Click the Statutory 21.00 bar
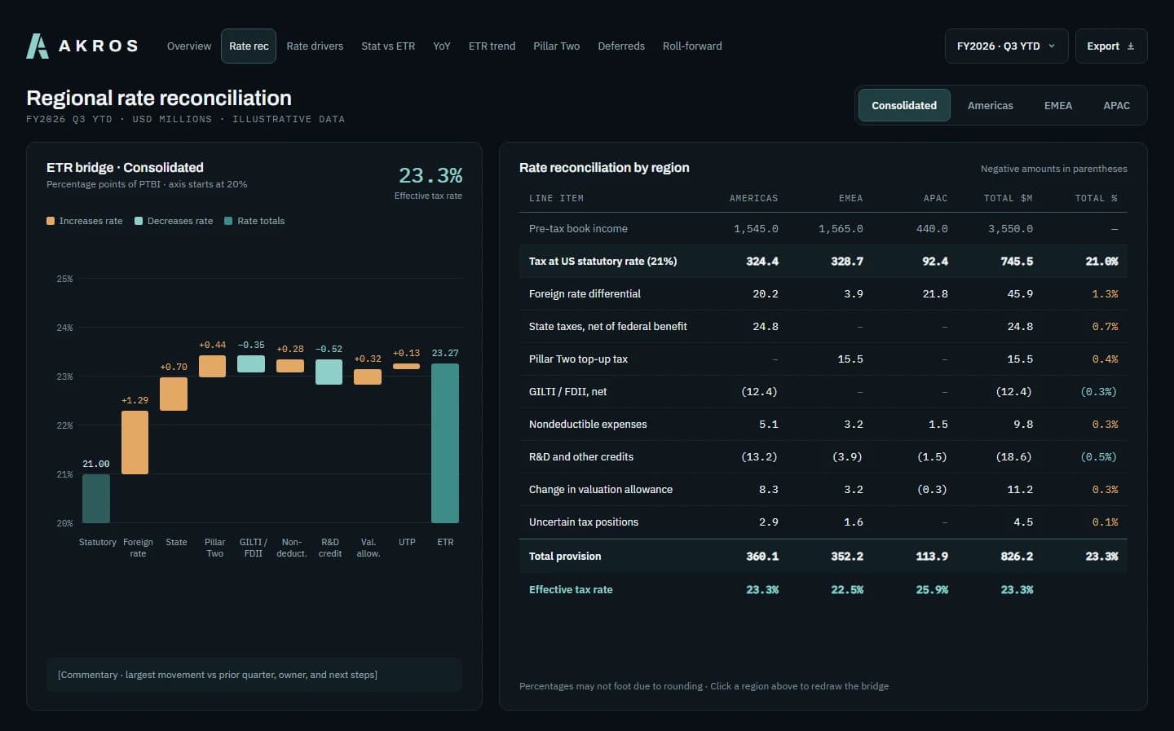The image size is (1174, 731). [96, 498]
